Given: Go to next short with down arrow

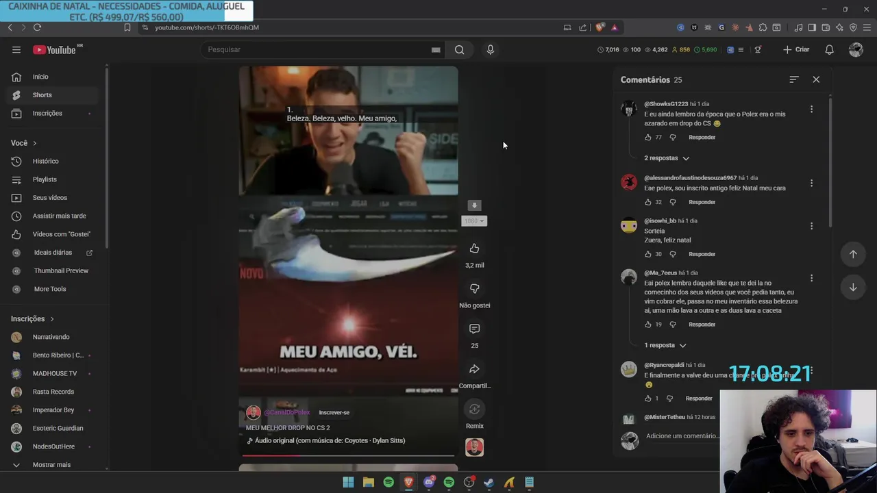Looking at the screenshot, I should click(x=853, y=288).
